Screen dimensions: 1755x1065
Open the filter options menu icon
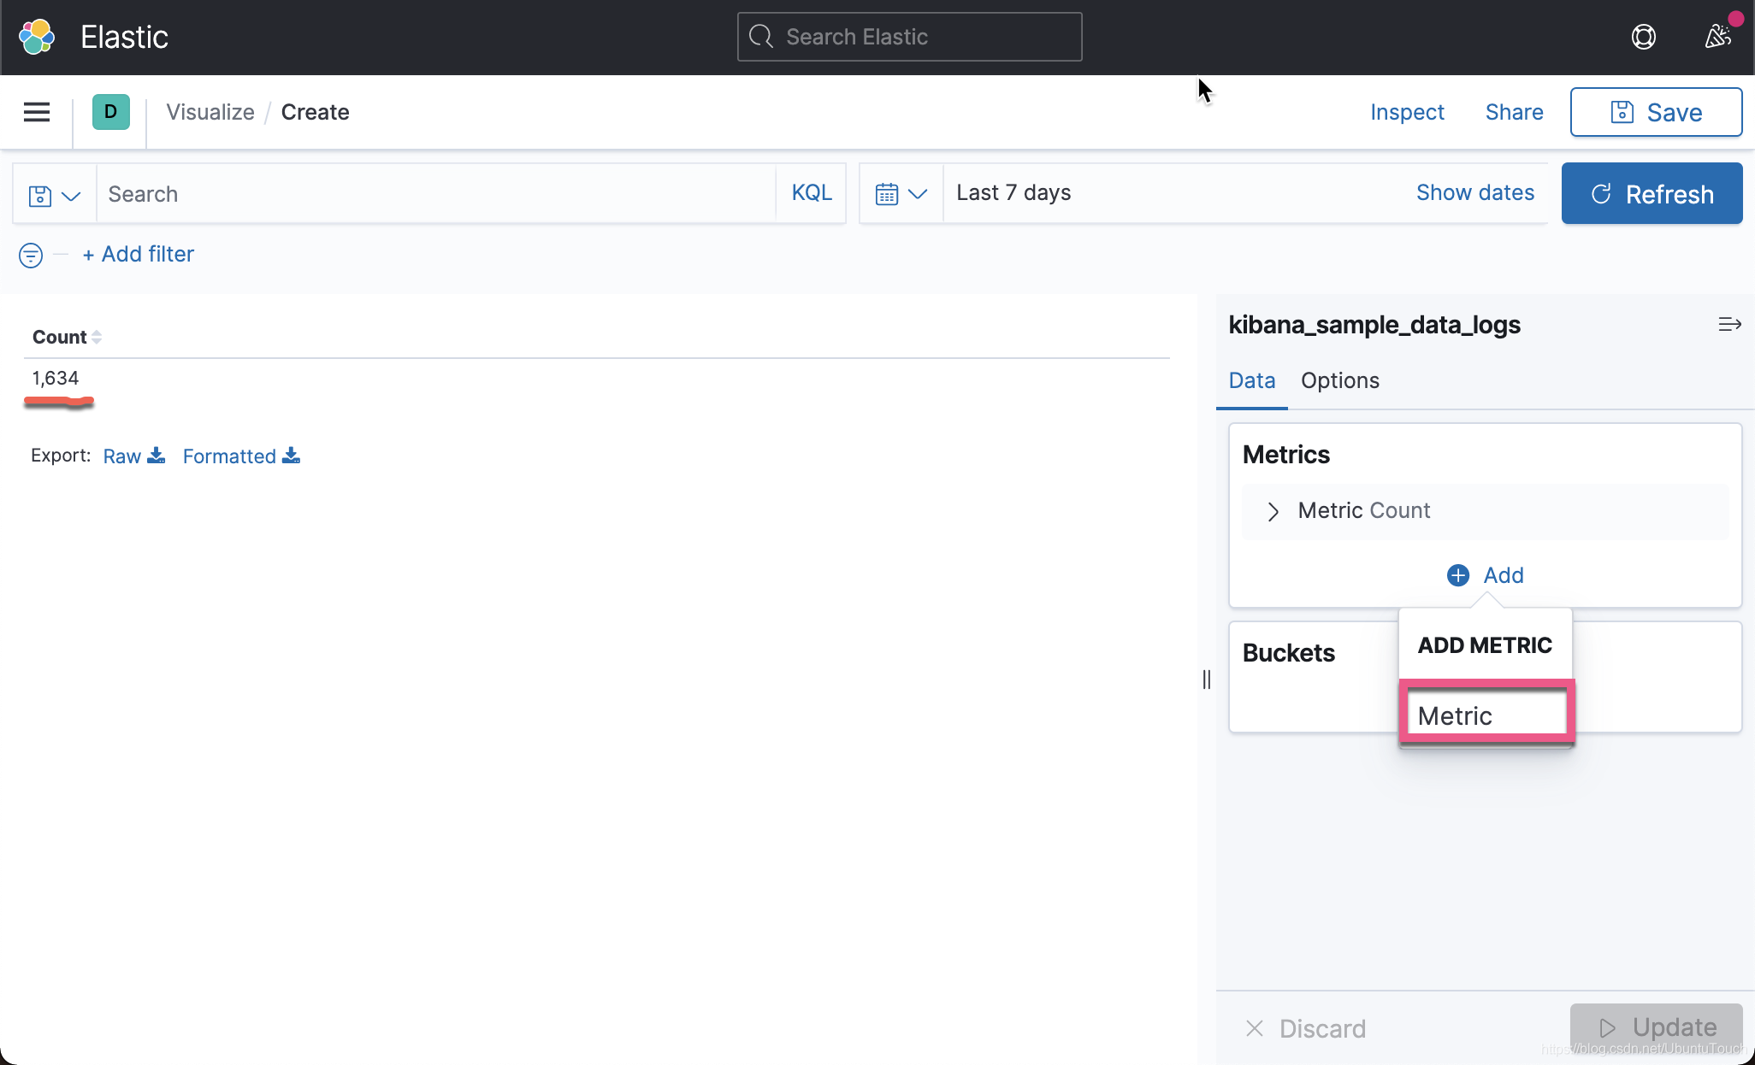click(x=31, y=255)
